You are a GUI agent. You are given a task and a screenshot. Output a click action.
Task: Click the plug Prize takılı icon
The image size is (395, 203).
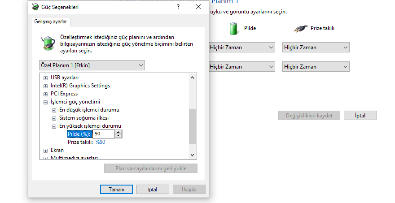[x=301, y=29]
